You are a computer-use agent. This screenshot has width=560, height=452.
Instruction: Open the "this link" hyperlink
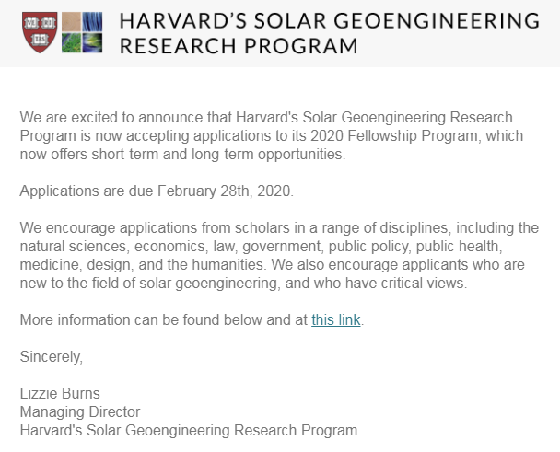(336, 319)
